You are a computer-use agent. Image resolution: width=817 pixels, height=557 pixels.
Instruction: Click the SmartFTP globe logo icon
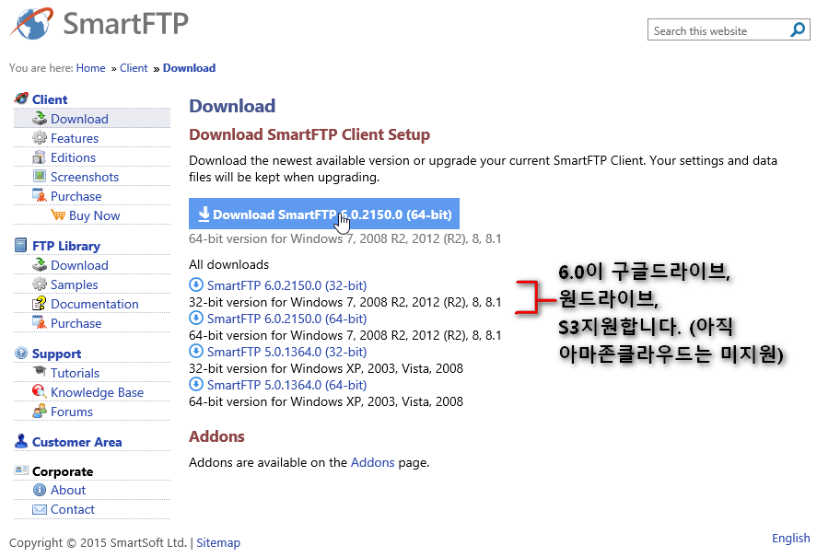pos(32,23)
